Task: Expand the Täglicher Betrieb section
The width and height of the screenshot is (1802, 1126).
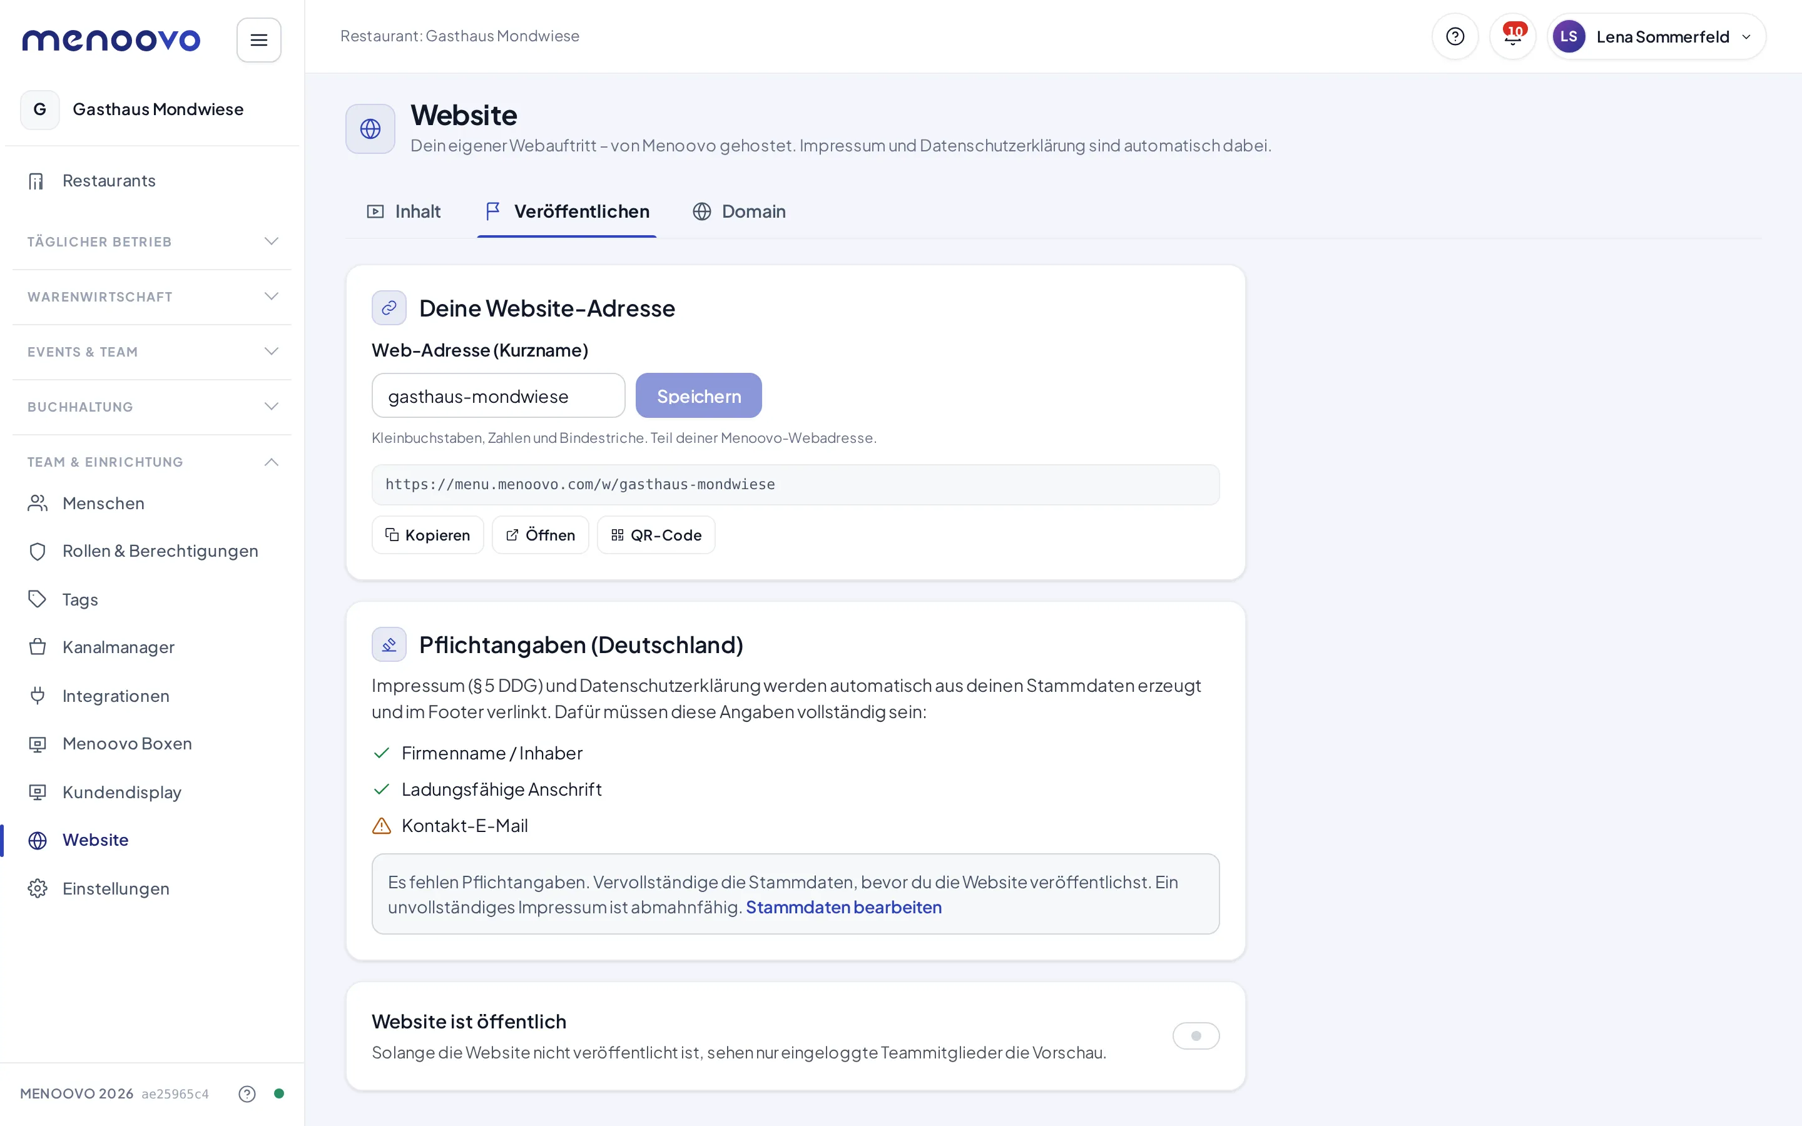Action: [x=152, y=241]
